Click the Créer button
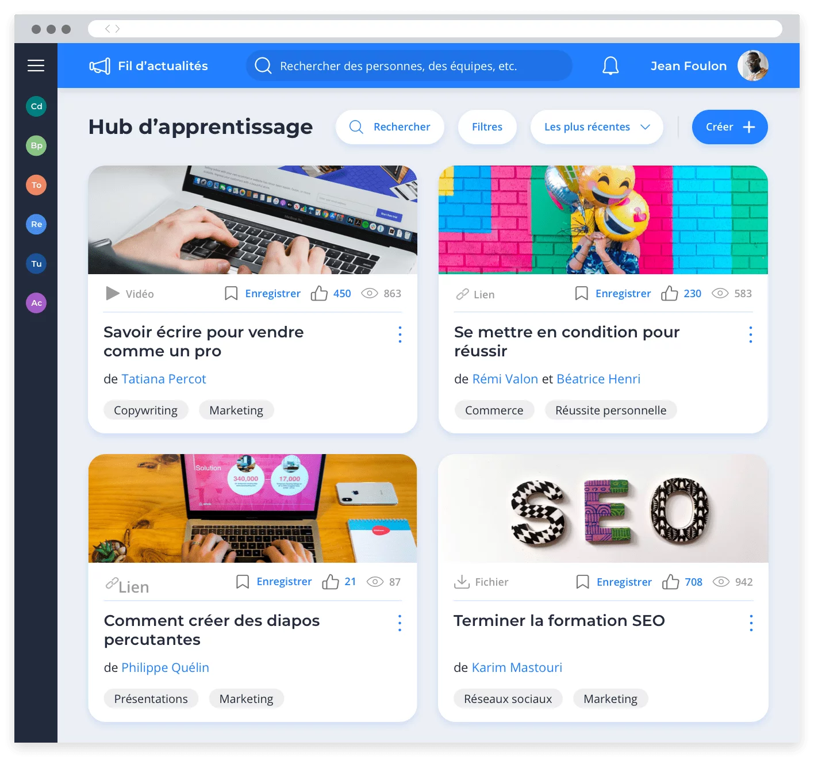Image resolution: width=814 pixels, height=757 pixels. point(729,127)
